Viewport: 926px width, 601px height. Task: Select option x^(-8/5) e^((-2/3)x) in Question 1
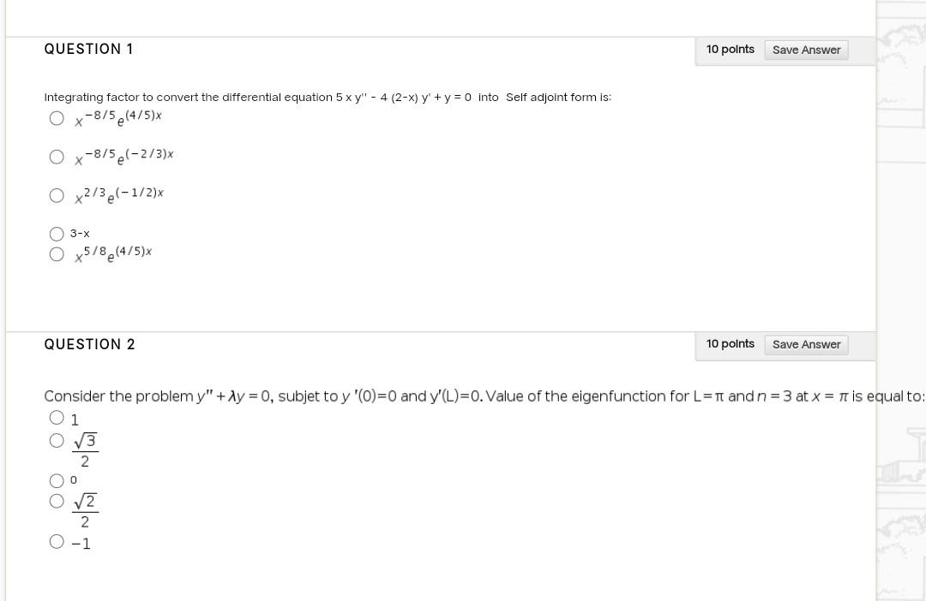(x=57, y=157)
